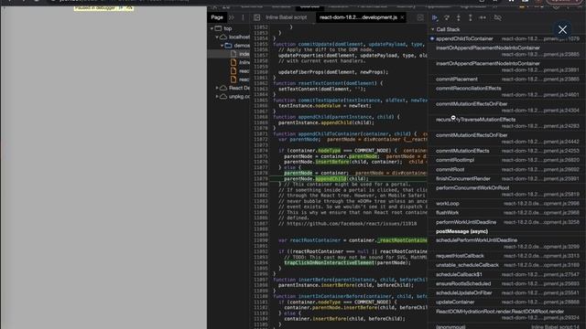Switch to the Page navigator tab

coord(217,17)
